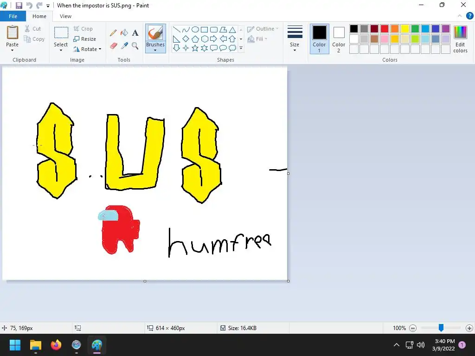Viewport: 475px width, 356px height.
Task: Switch to the View tab
Action: click(65, 16)
